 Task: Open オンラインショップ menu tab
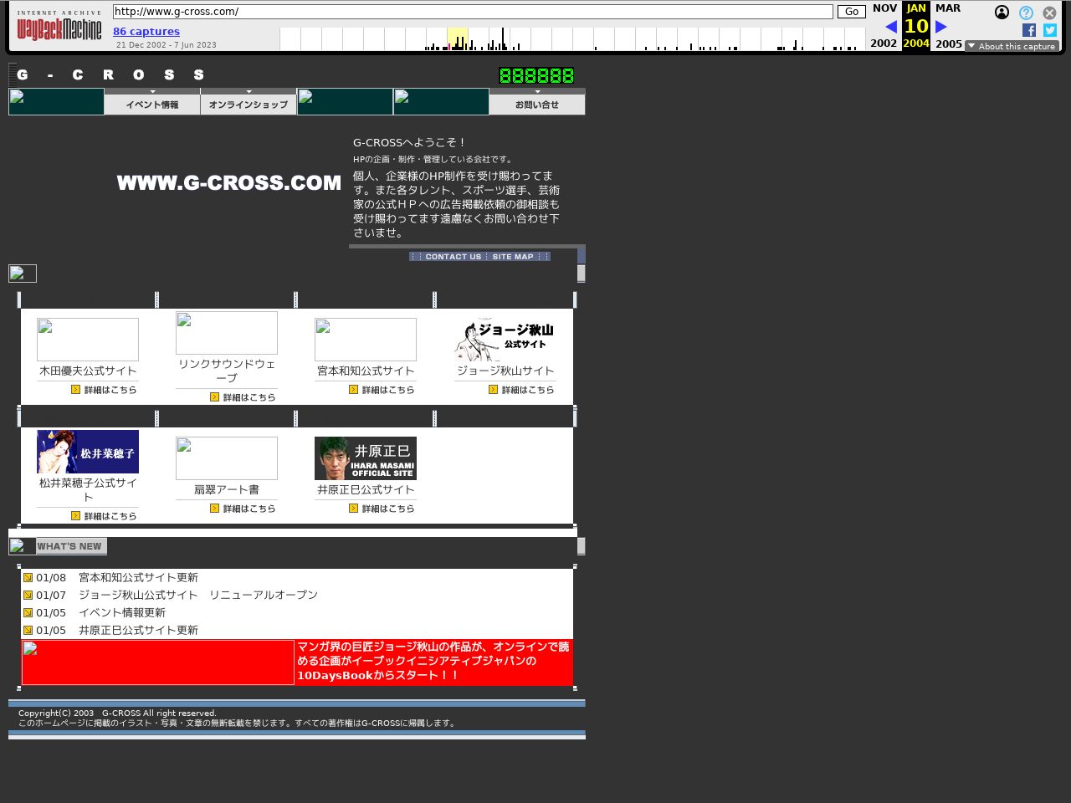(x=249, y=104)
